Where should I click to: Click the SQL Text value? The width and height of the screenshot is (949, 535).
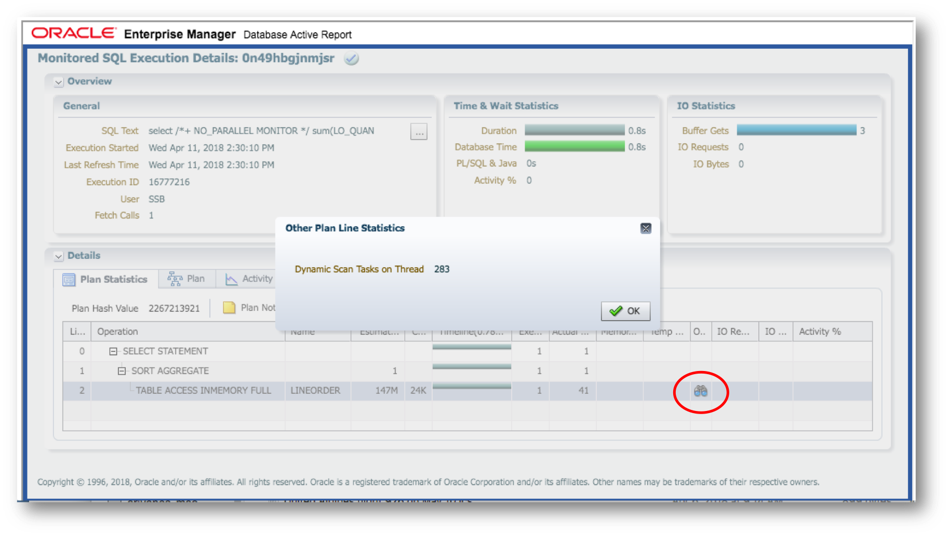tap(261, 131)
